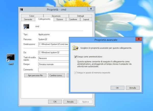This screenshot has width=153, height=111.
Task: Click the cmd icon in Proprietà title bar
Action: [21, 9]
